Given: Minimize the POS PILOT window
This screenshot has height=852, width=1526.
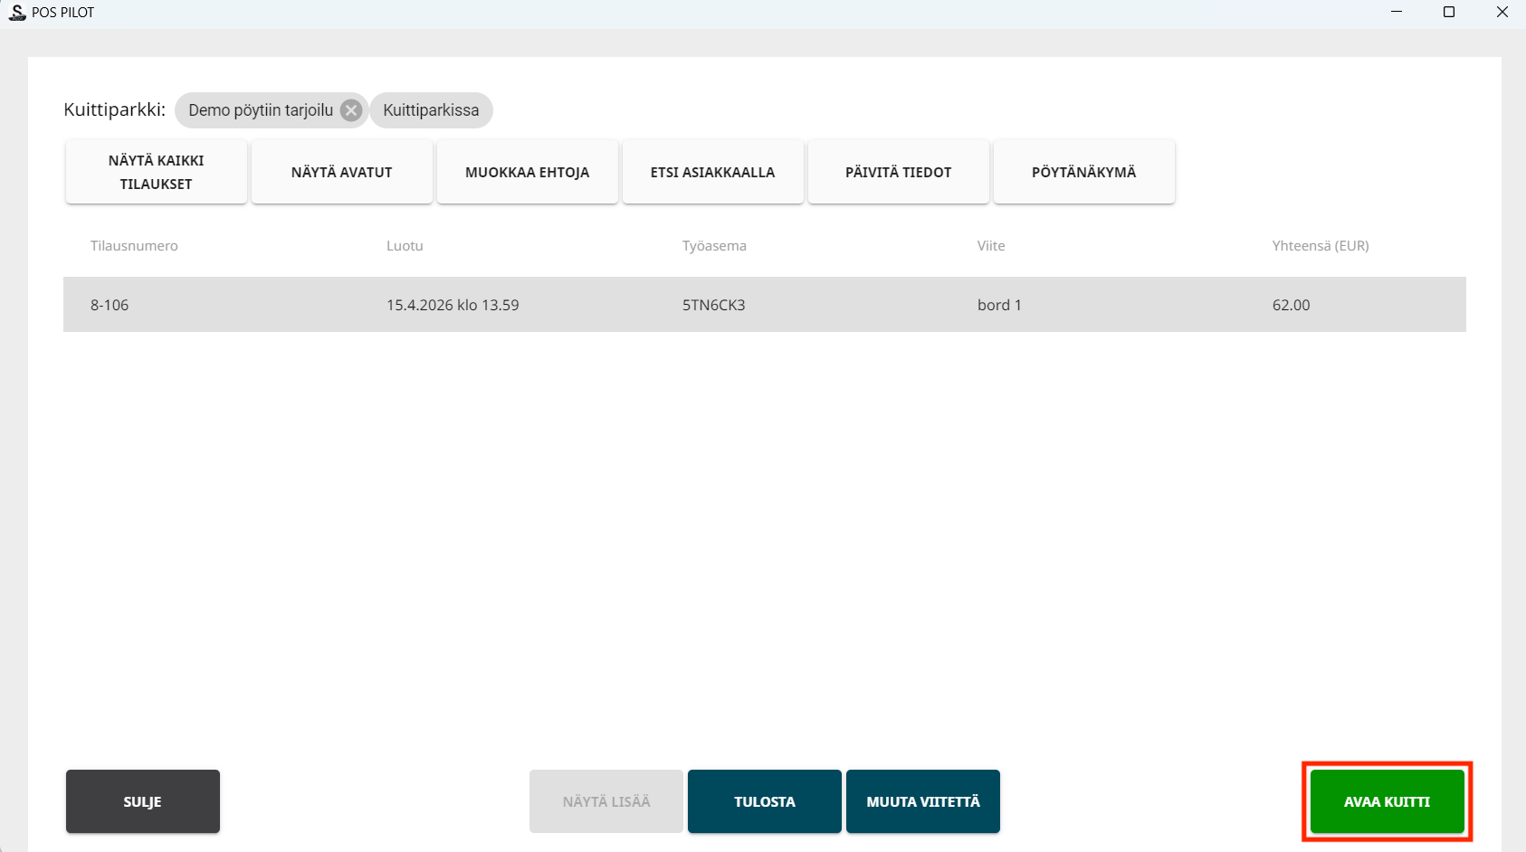Looking at the screenshot, I should coord(1397,12).
